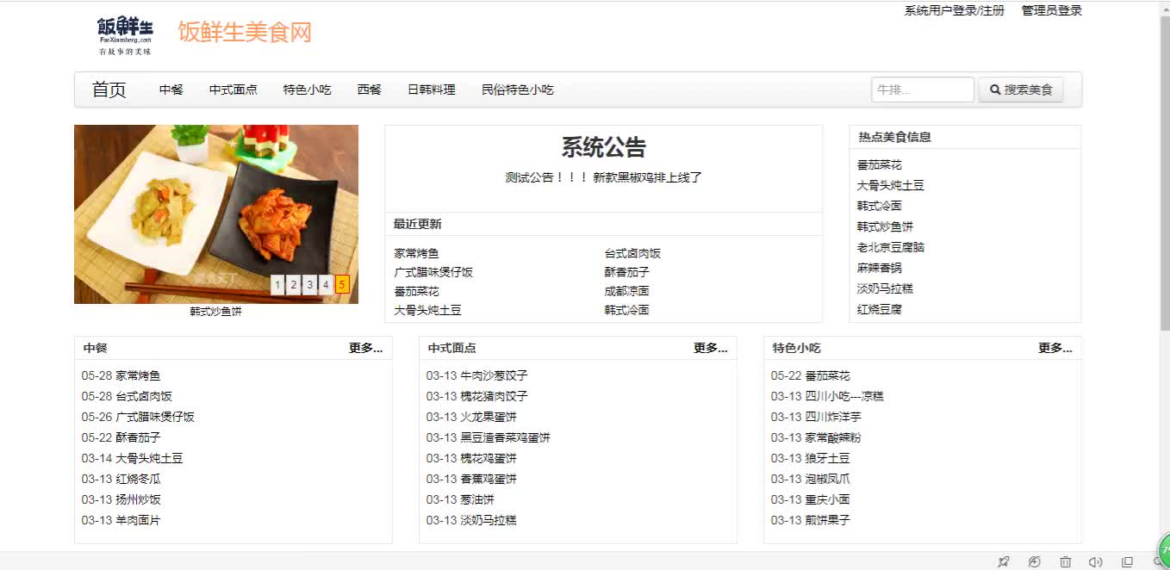This screenshot has width=1170, height=570.
Task: Switch to the 日韩料理 category
Action: click(432, 89)
